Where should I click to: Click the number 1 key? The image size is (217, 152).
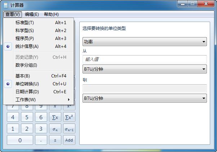(x=13, y=129)
